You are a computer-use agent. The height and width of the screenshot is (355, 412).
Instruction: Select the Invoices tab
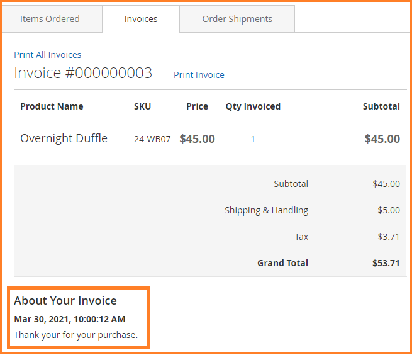click(141, 19)
